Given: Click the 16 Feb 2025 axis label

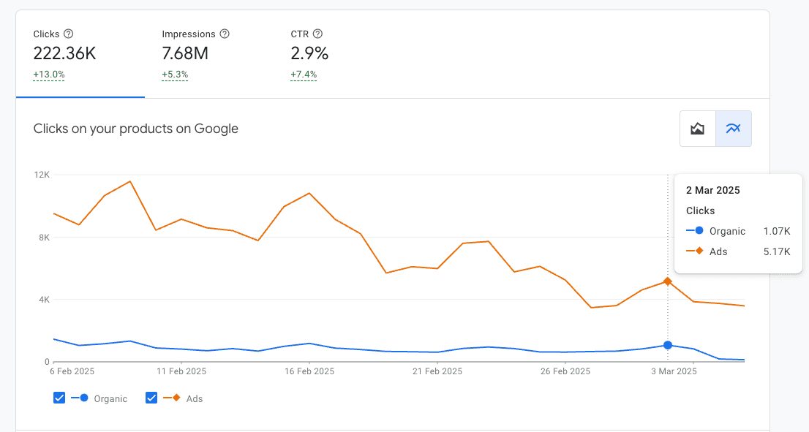Looking at the screenshot, I should [x=309, y=371].
